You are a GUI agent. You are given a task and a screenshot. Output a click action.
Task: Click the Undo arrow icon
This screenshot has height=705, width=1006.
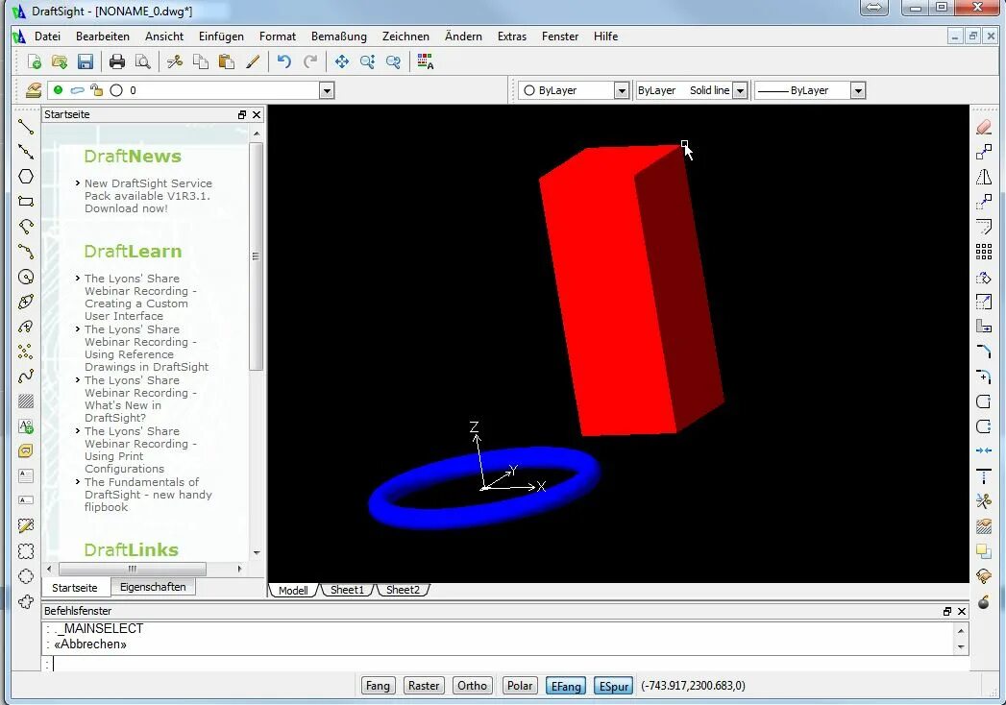tap(283, 61)
